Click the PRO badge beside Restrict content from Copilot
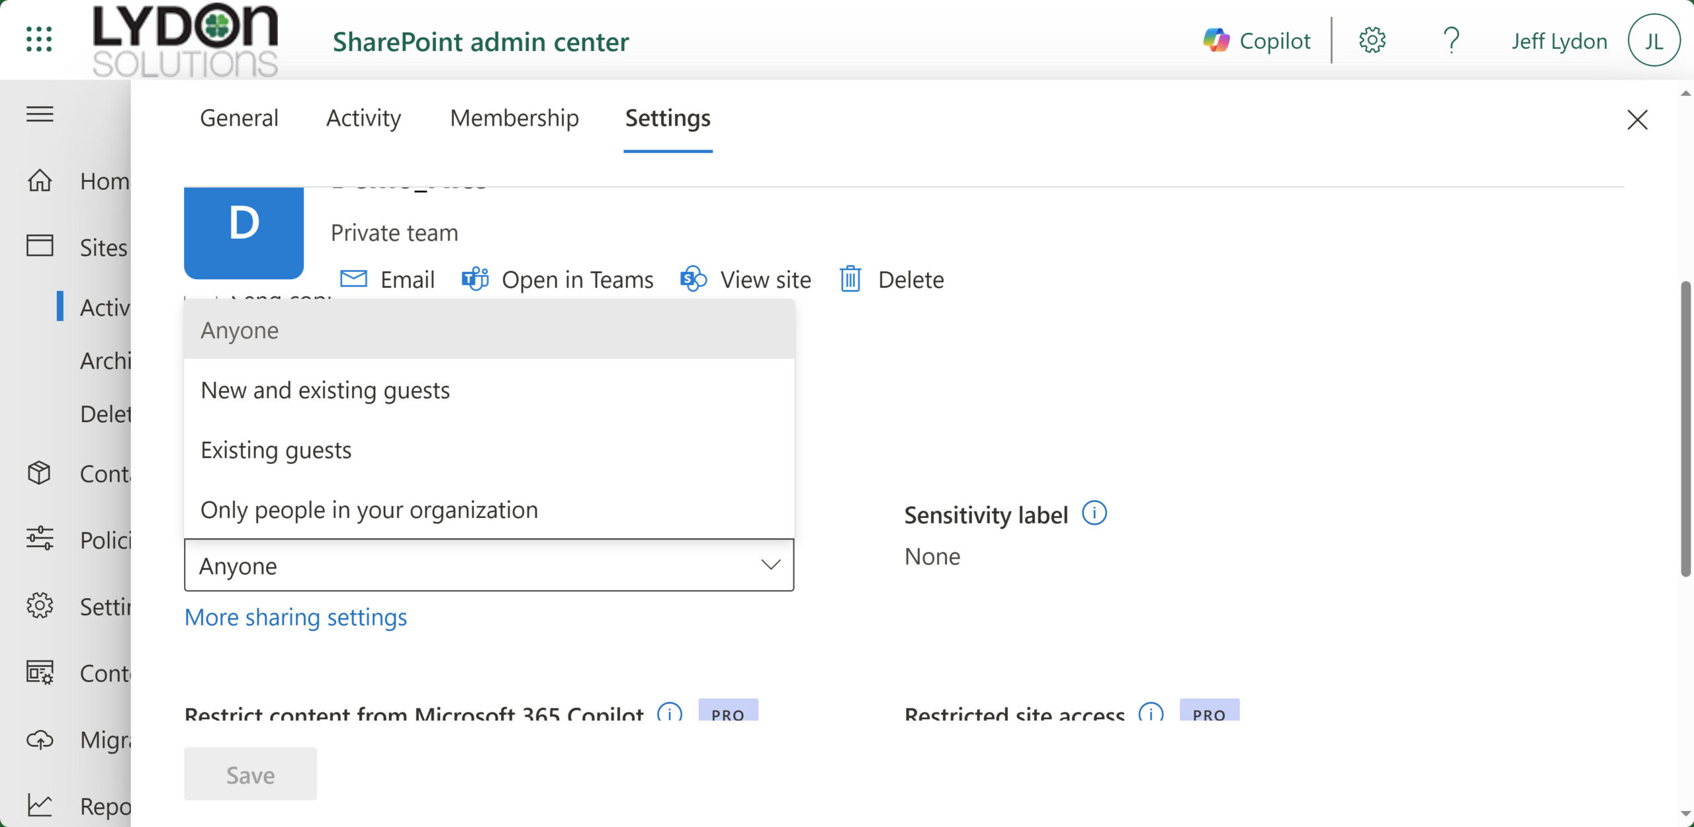Screen dimensions: 1694x827 (x=728, y=711)
